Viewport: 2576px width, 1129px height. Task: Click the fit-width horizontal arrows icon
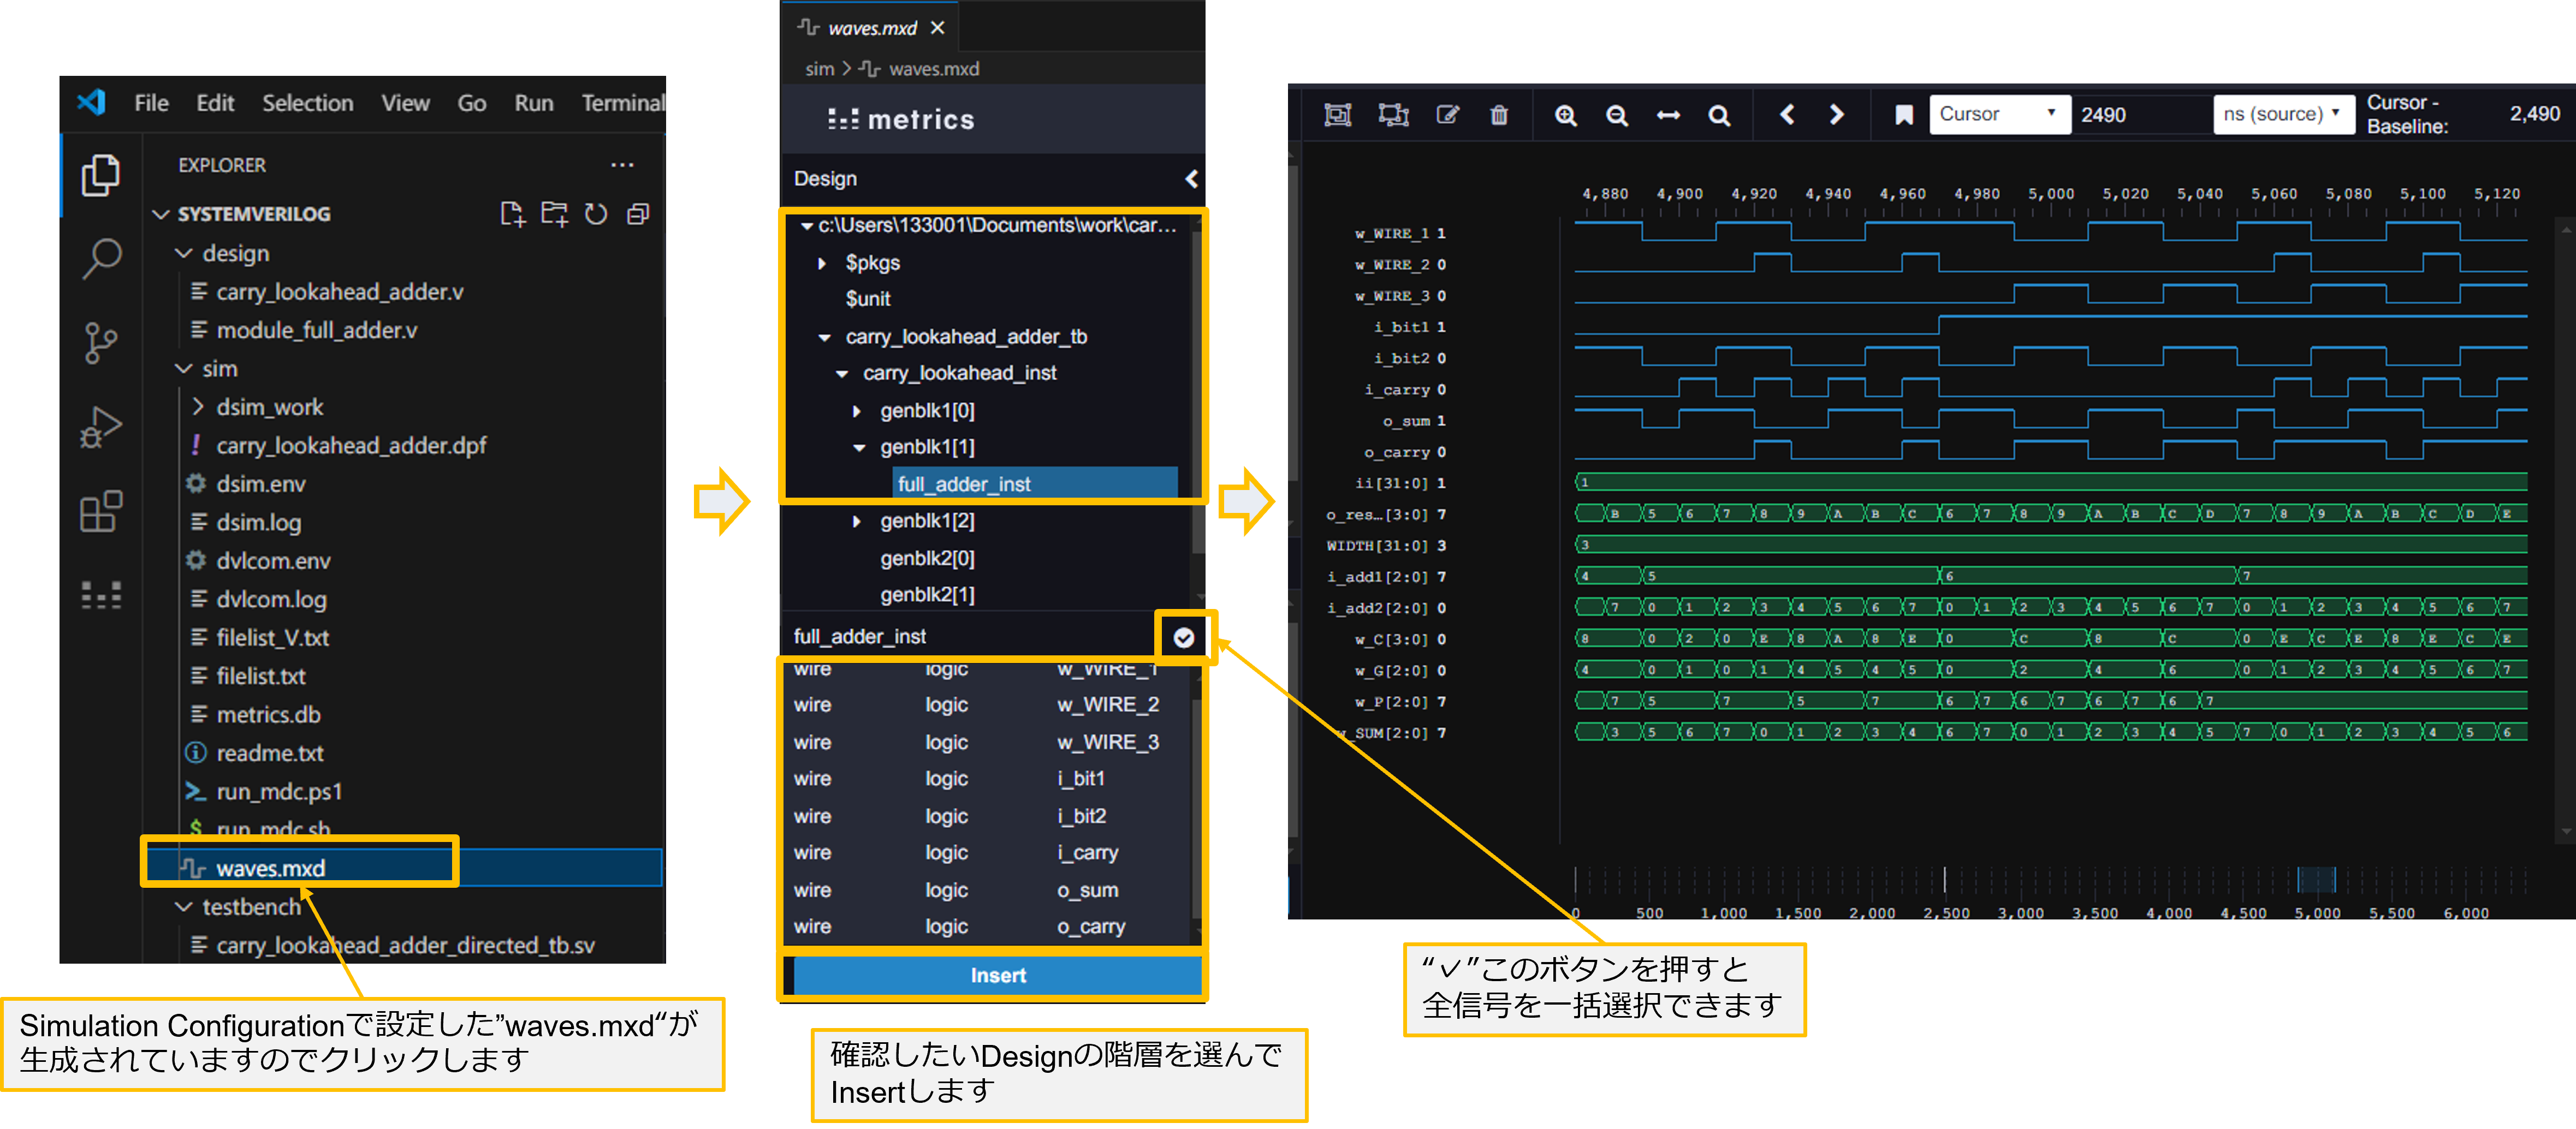[x=1668, y=115]
